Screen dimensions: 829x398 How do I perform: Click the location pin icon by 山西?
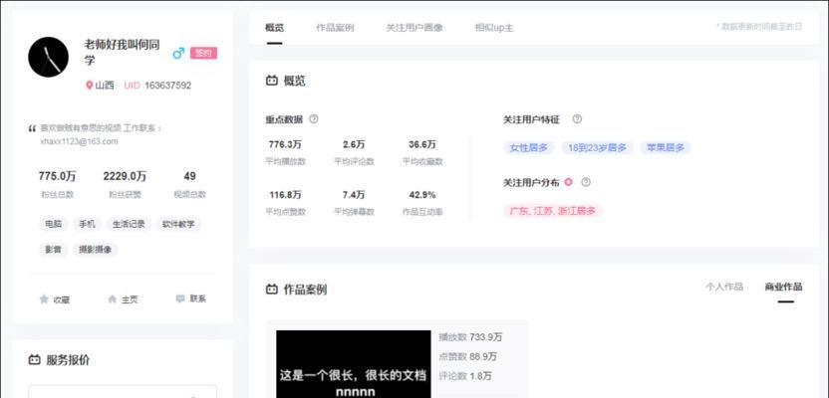(90, 85)
